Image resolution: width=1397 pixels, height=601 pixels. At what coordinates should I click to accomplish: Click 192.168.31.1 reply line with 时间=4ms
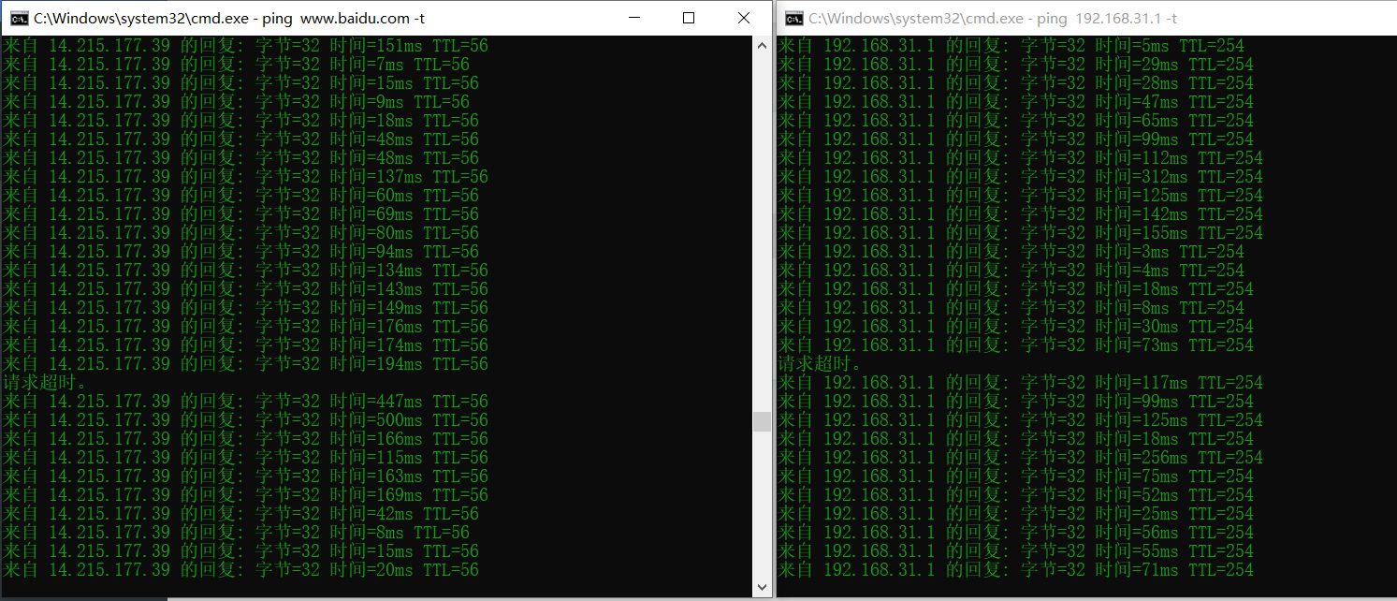point(1011,271)
